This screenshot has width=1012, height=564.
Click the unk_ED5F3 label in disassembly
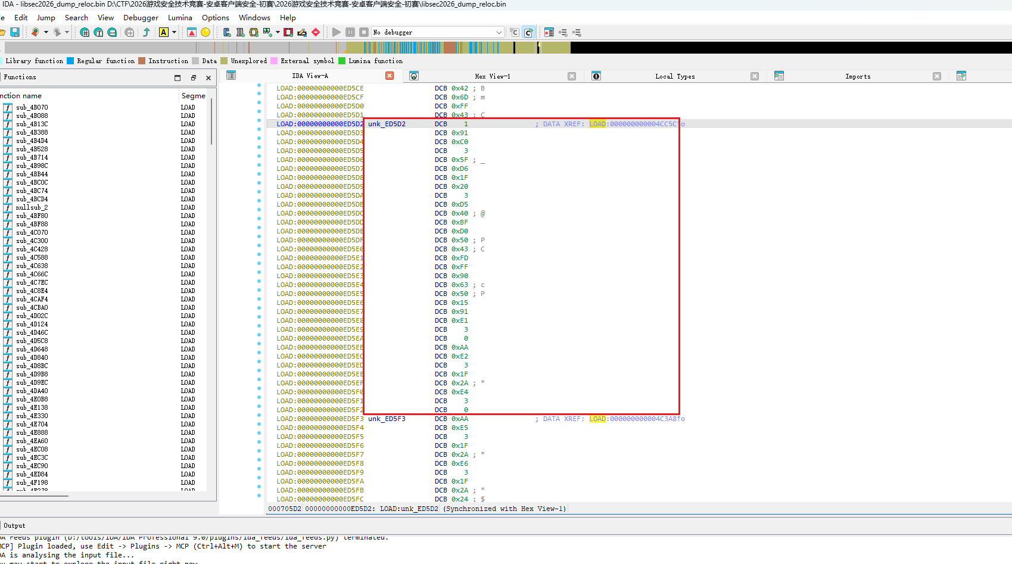387,419
